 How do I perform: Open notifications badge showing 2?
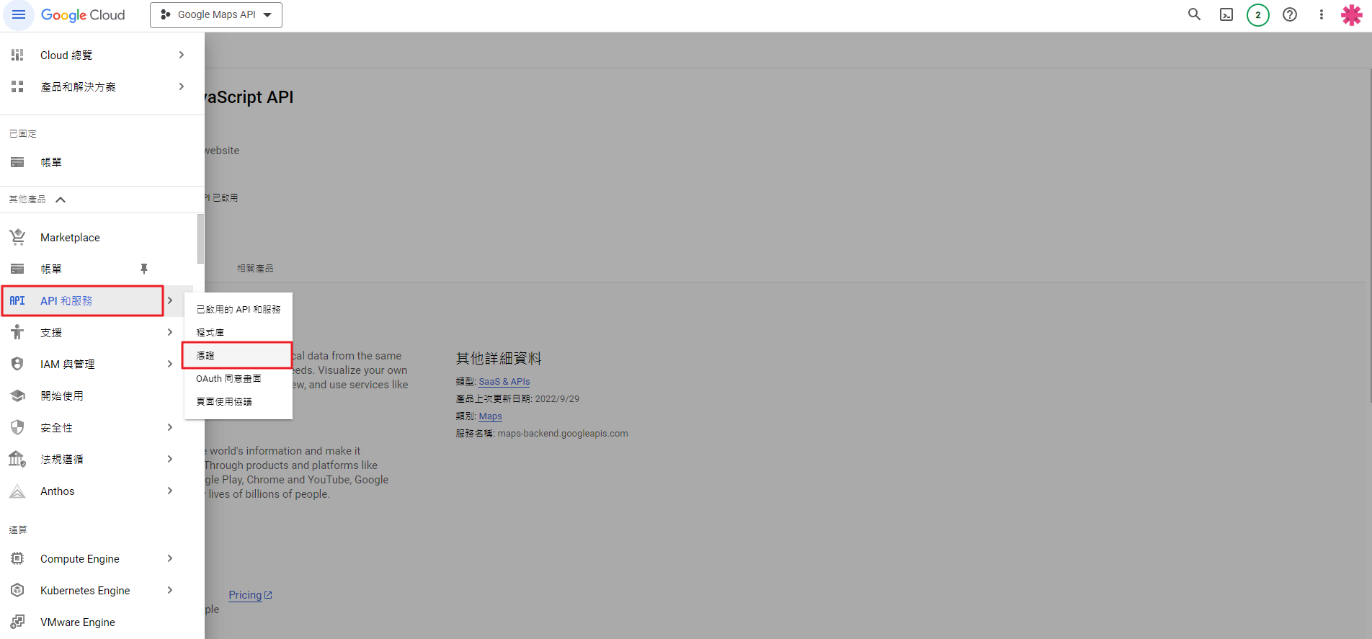(1257, 15)
